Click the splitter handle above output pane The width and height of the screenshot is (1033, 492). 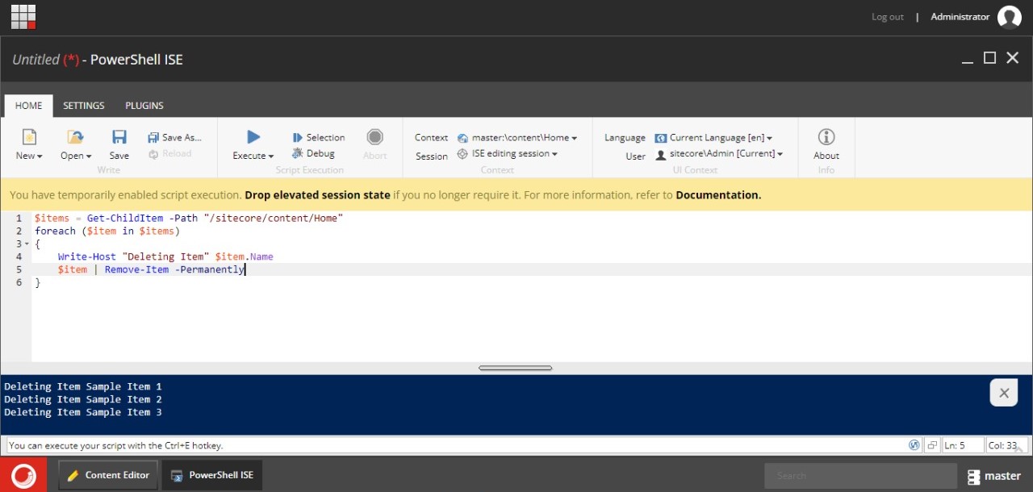click(x=515, y=368)
